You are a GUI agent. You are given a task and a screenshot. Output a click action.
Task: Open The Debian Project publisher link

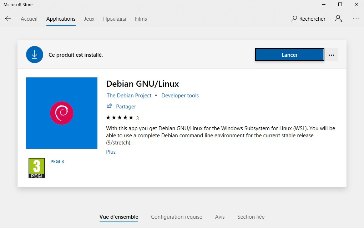[x=129, y=96]
